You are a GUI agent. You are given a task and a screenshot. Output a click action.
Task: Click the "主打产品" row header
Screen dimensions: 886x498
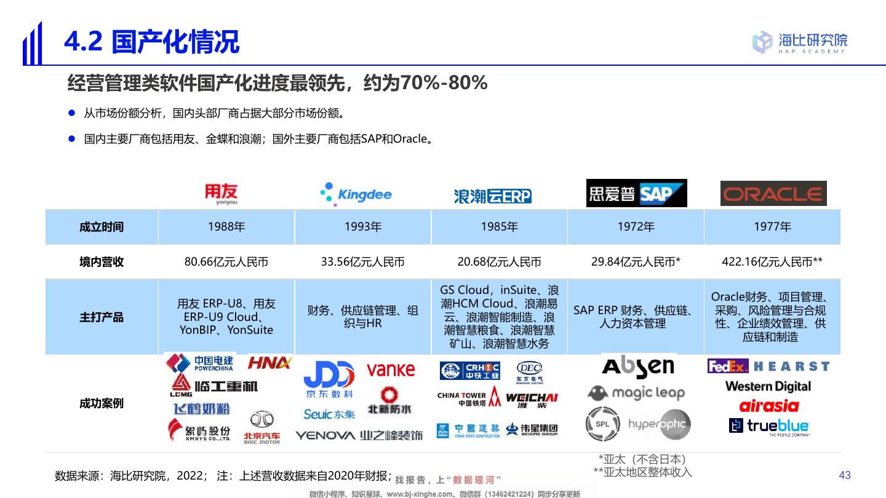coord(102,317)
